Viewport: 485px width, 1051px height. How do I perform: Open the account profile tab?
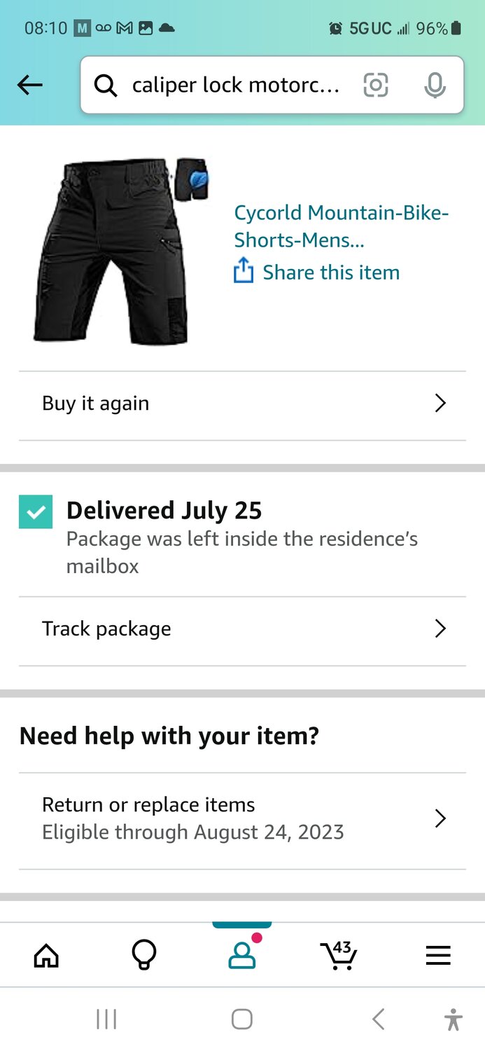coord(242,955)
